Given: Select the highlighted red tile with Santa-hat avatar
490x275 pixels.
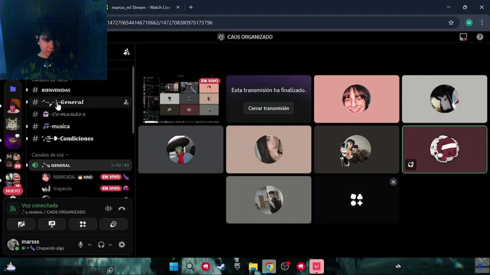Looking at the screenshot, I should pos(444,150).
